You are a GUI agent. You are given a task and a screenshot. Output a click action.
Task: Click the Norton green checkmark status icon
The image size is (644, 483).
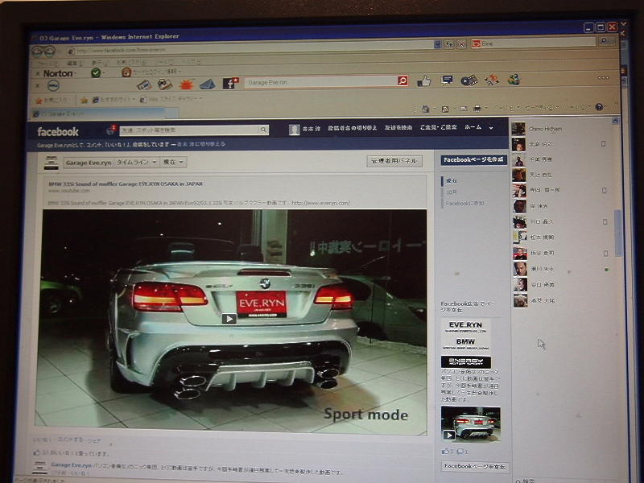click(x=96, y=73)
